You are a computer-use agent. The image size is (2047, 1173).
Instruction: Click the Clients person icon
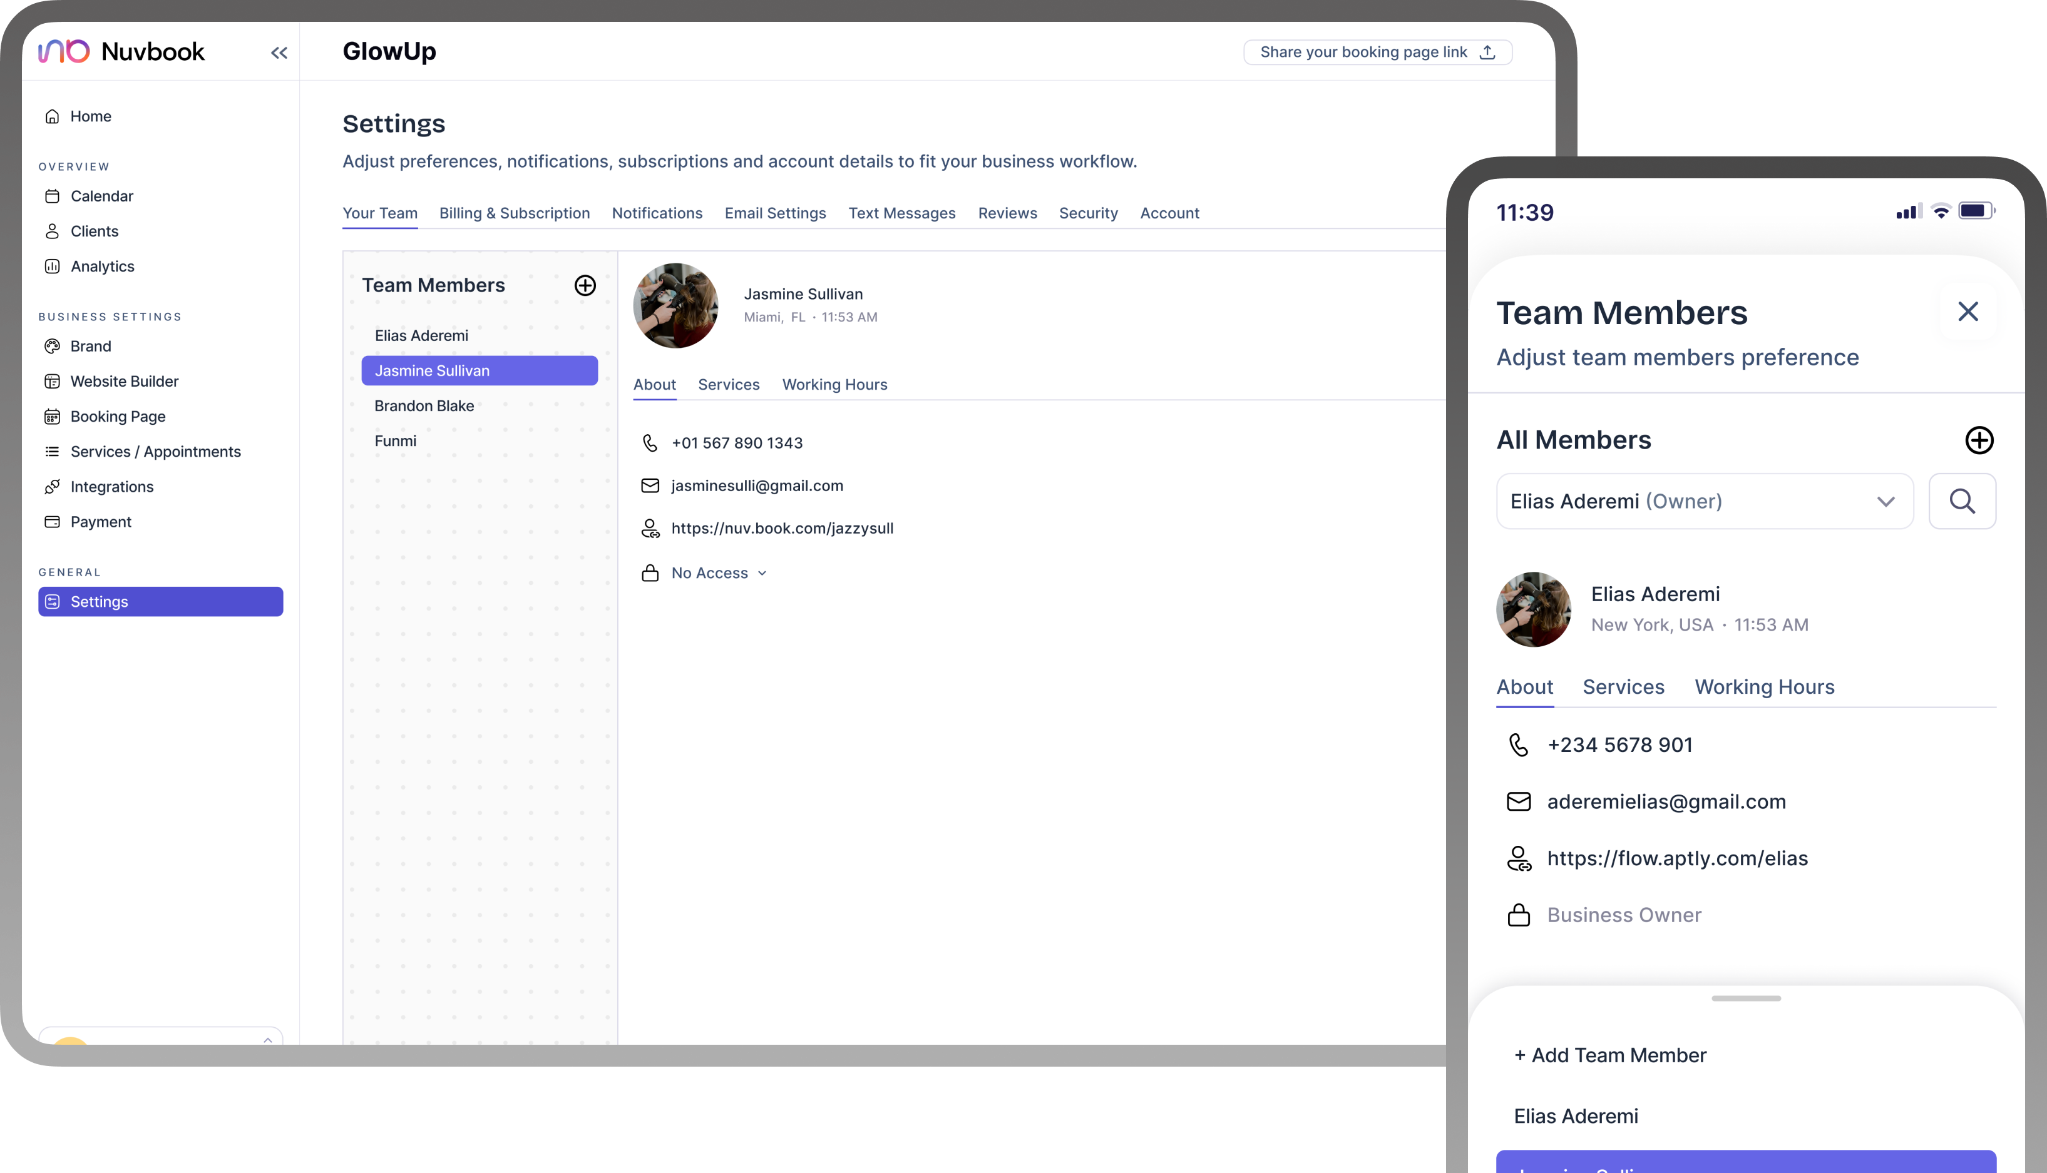coord(53,232)
